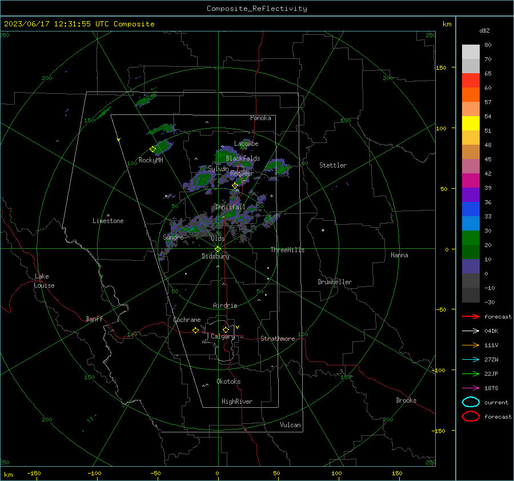Select the yellow diamond marker beside RockyMH

[x=152, y=149]
